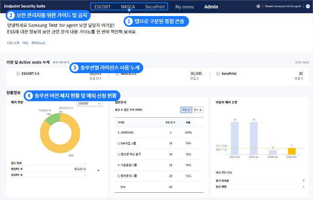Image resolution: width=313 pixels, height=200 pixels.
Task: Click the 이달의 예외 신청 heading
Action: point(226,102)
